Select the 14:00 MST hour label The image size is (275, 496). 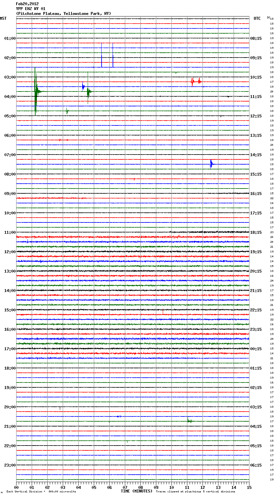10,291
